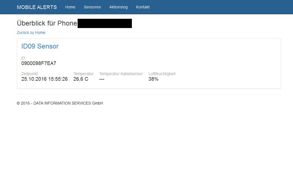Screen dimensions: 293x183
Task: Open the Home menu item
Action: (70, 7)
